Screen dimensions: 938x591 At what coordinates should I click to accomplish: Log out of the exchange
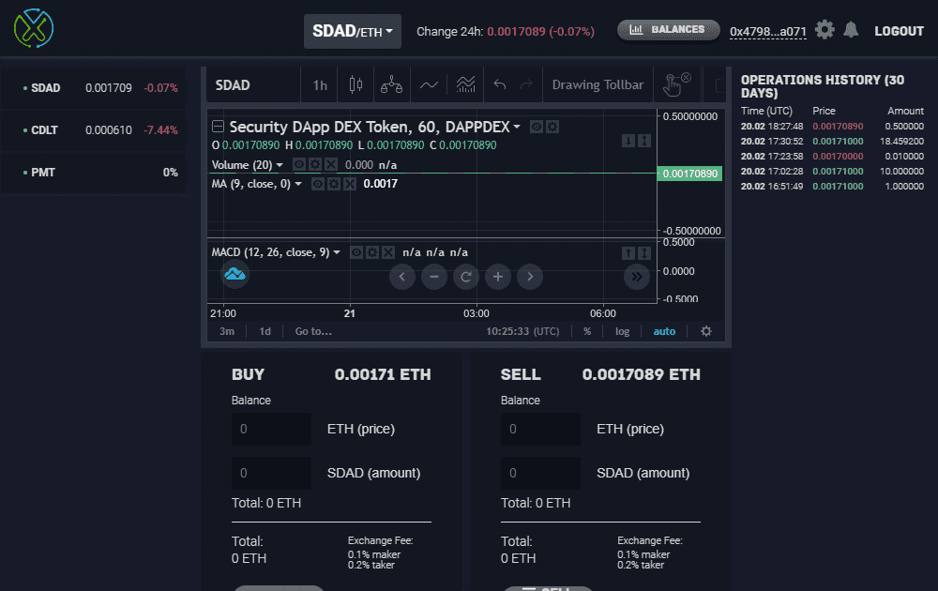coord(898,30)
